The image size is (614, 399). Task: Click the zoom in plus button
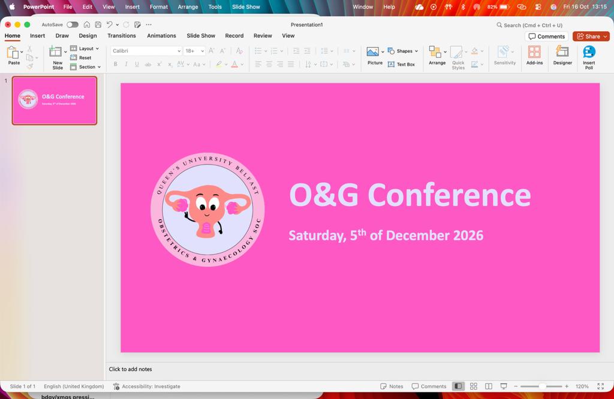567,386
